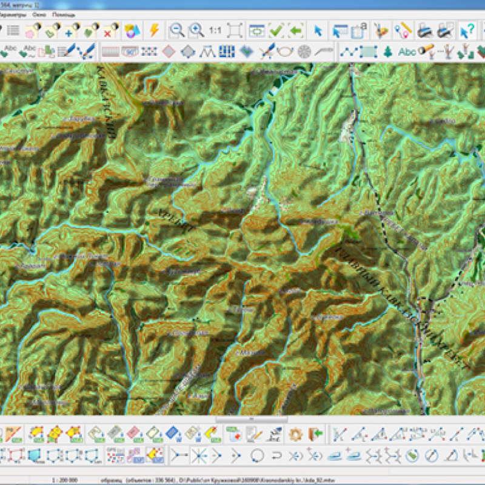Screen dimensions: 485x485
Task: Set map to 1:1 scale
Action: pyautogui.click(x=215, y=30)
